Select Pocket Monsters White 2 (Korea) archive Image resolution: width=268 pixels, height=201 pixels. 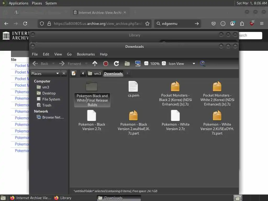(217, 94)
